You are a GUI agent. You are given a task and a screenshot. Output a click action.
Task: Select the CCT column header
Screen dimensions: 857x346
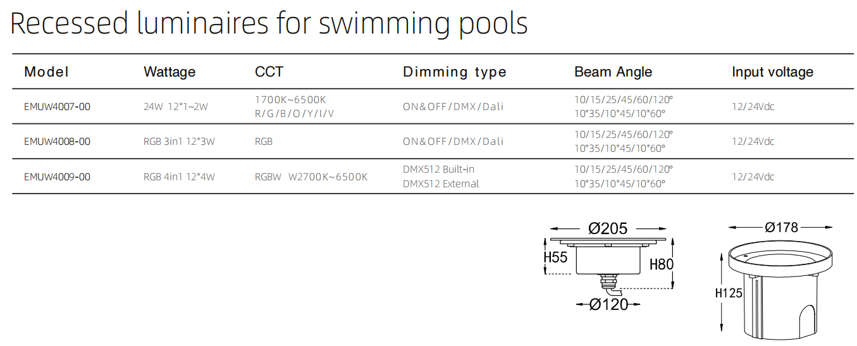[269, 72]
